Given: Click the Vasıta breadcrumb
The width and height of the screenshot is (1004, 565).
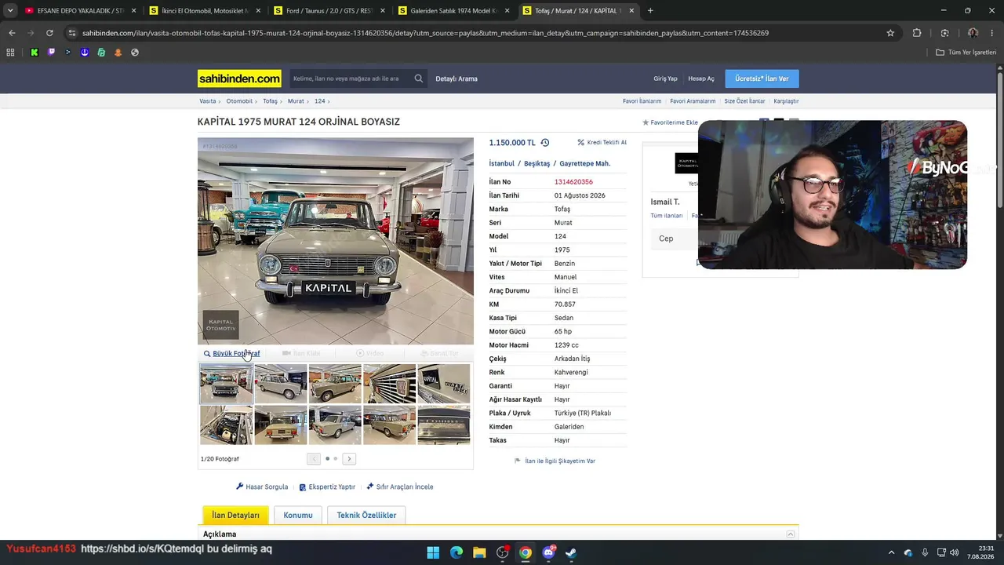Looking at the screenshot, I should (207, 101).
